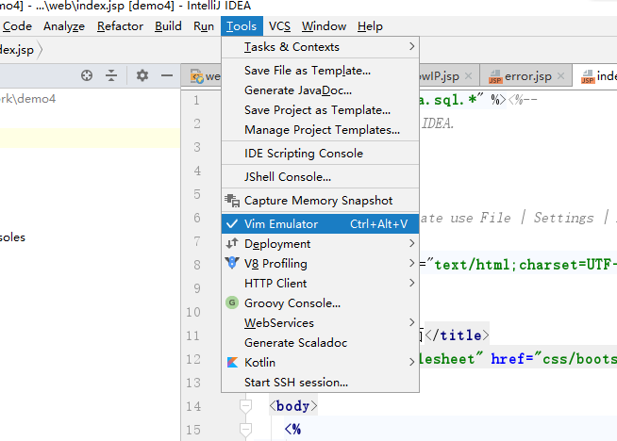617x441 pixels.
Task: Toggle the Vim Emulator checkmark
Action: [232, 224]
